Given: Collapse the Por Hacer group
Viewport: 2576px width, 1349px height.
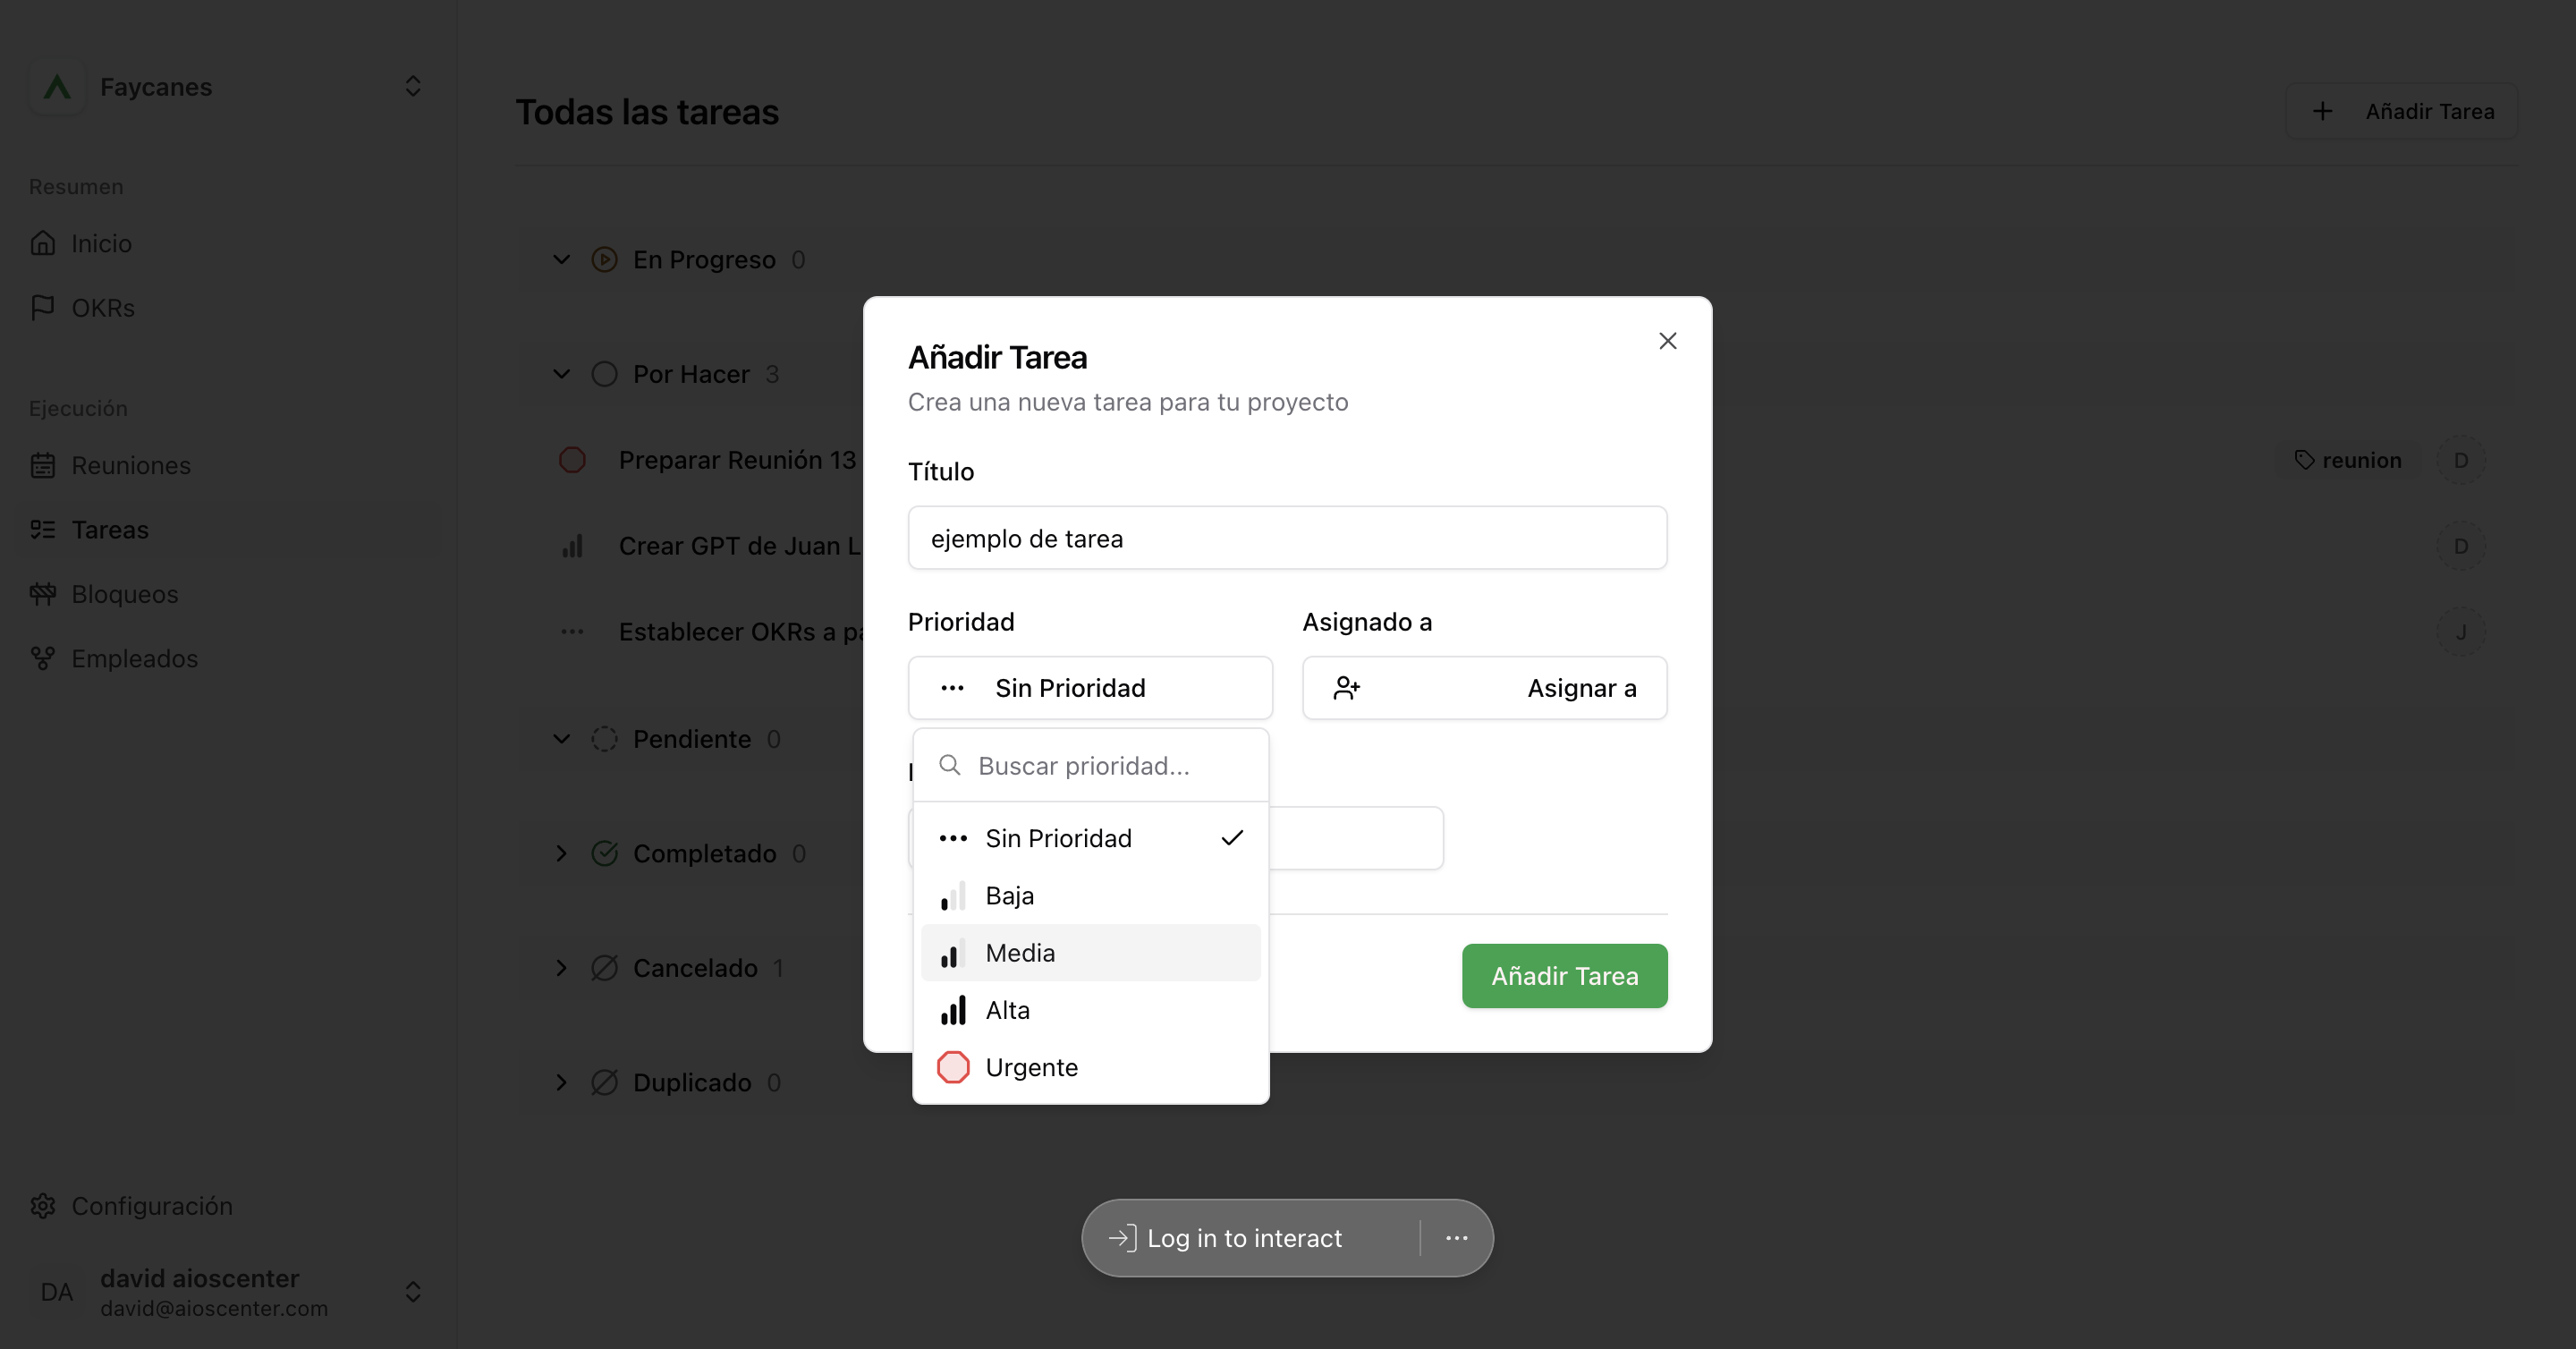Looking at the screenshot, I should click(561, 374).
